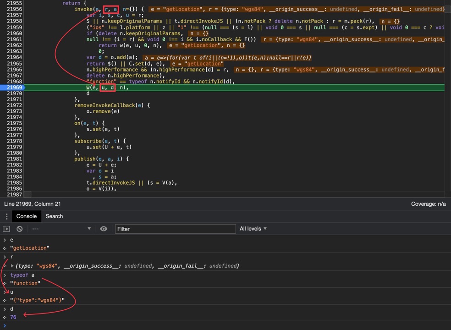The image size is (451, 330).
Task: Click the subscribe method in the source
Action: point(88,141)
